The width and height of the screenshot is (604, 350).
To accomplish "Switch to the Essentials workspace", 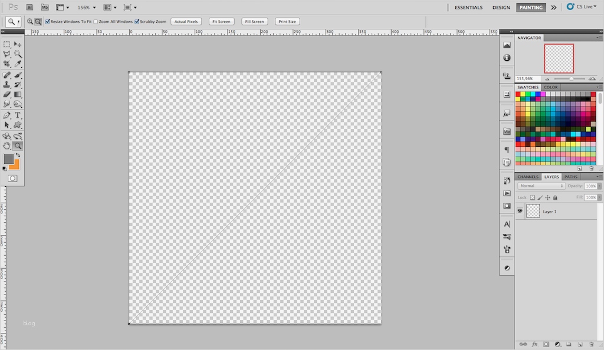I will pos(468,7).
